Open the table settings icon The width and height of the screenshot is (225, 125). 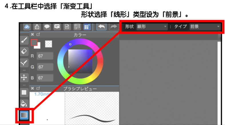point(77,27)
